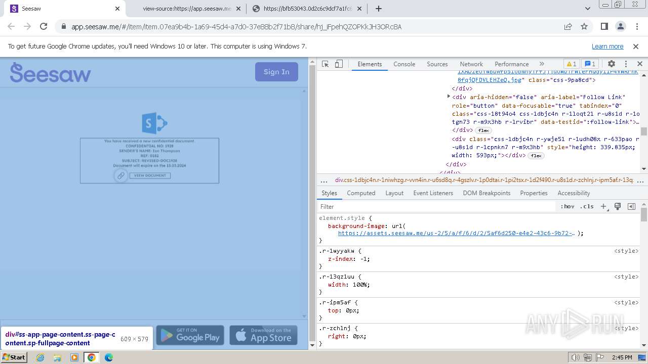Viewport: 648px width, 364px height.
Task: Switch to the bfb53043 https tab
Action: click(x=307, y=9)
